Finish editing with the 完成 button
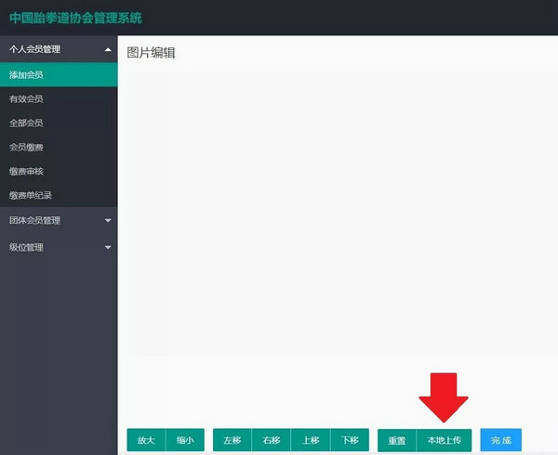558x455 pixels. 501,440
